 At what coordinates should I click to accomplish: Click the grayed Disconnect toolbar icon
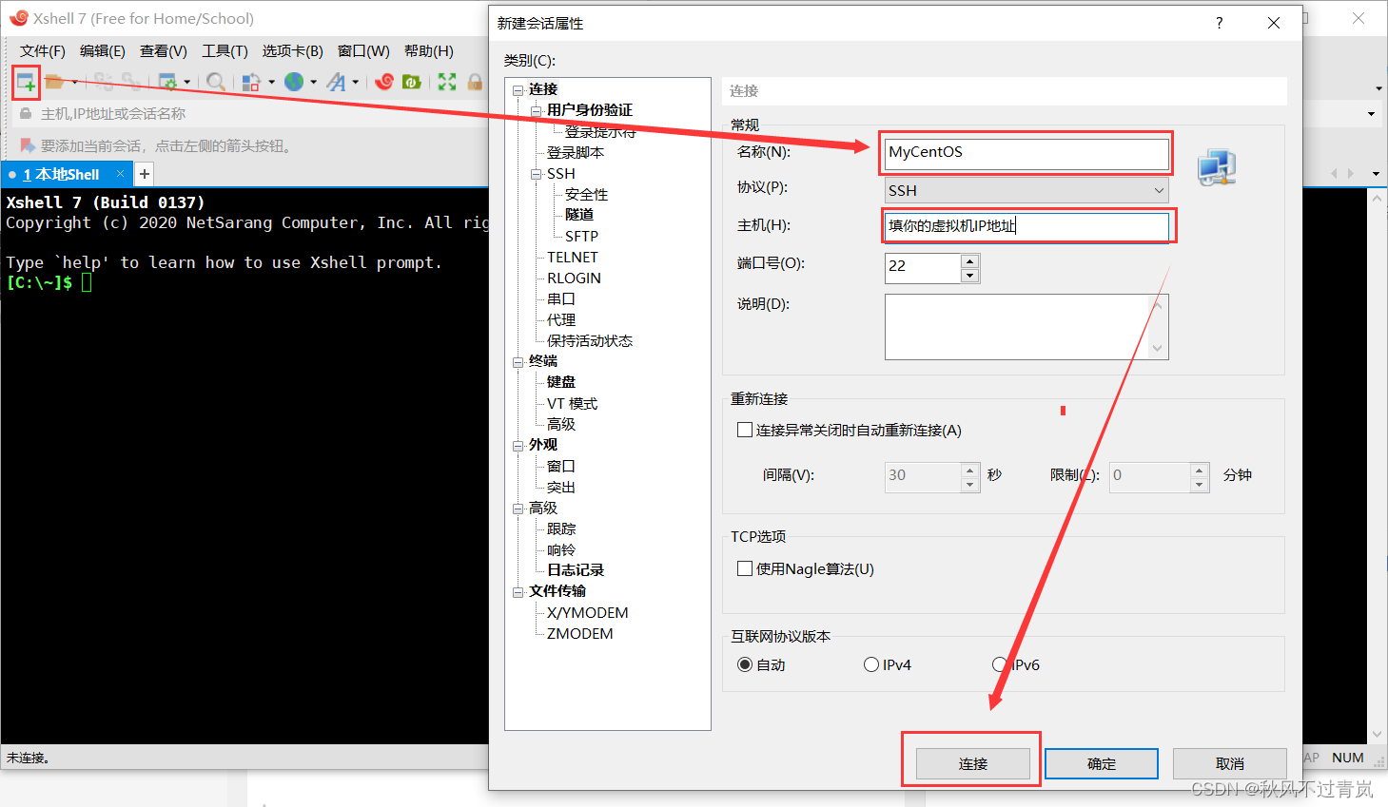point(103,82)
